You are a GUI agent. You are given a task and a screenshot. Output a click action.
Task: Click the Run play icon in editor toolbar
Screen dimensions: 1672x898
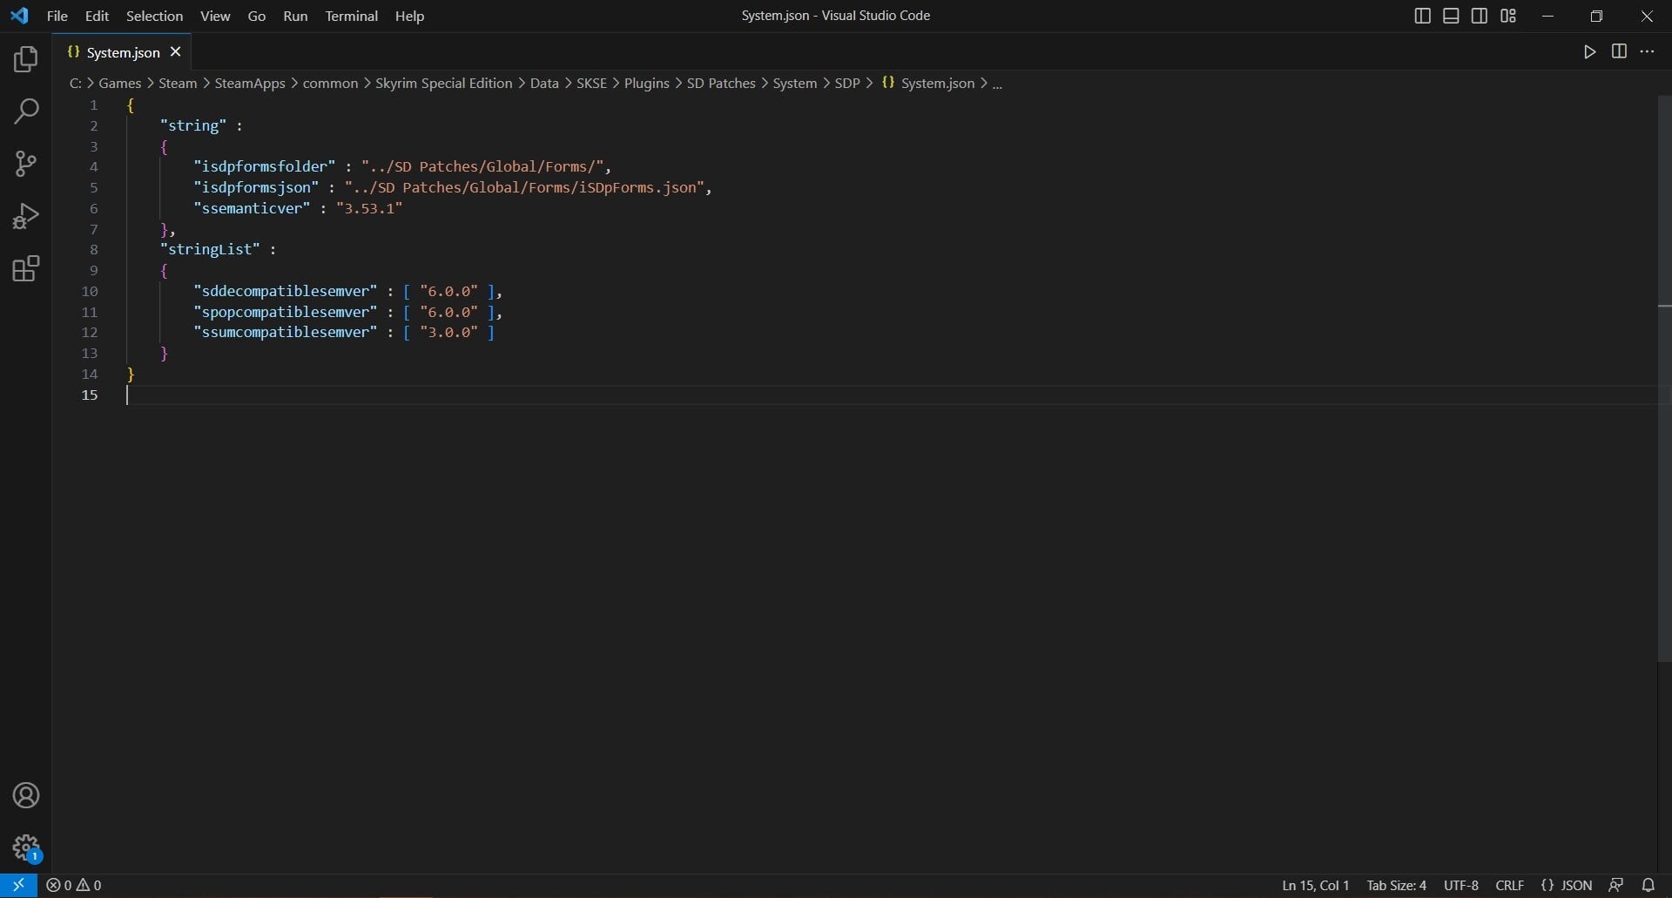pos(1590,52)
